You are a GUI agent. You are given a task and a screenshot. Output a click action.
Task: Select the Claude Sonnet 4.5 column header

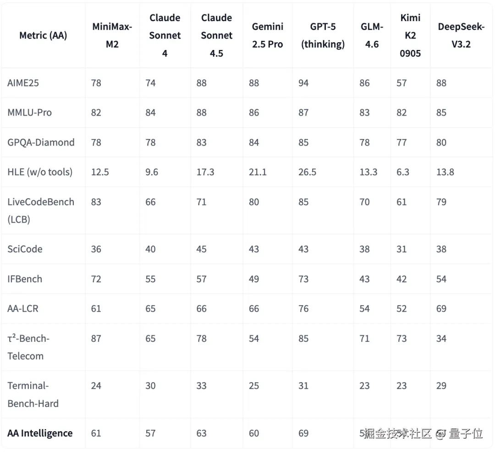click(216, 35)
